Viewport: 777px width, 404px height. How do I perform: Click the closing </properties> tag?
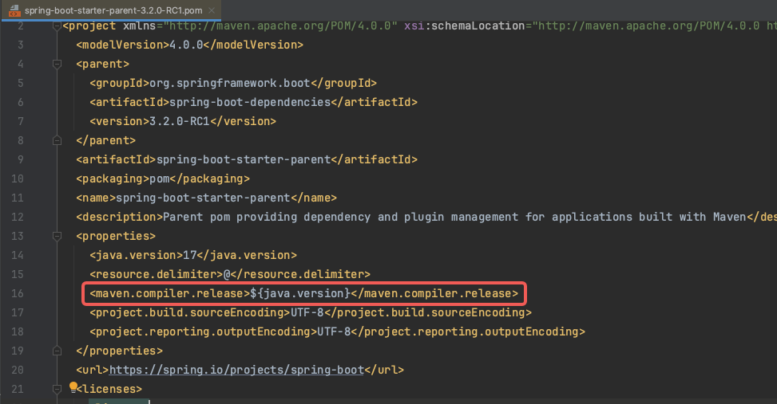120,351
